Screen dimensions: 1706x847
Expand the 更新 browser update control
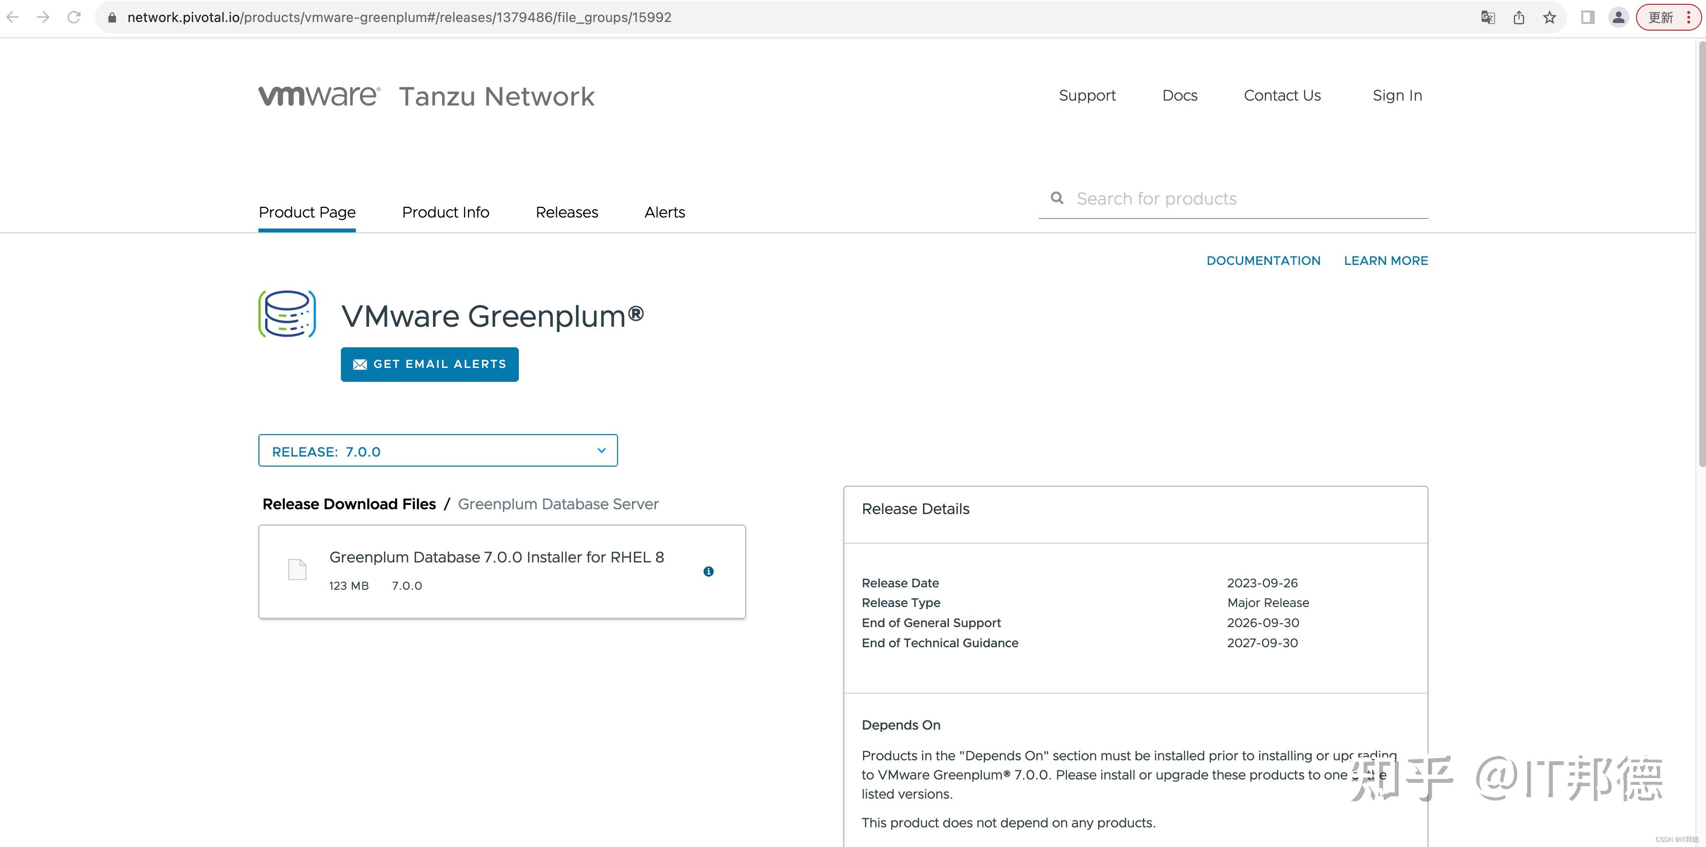click(x=1661, y=17)
